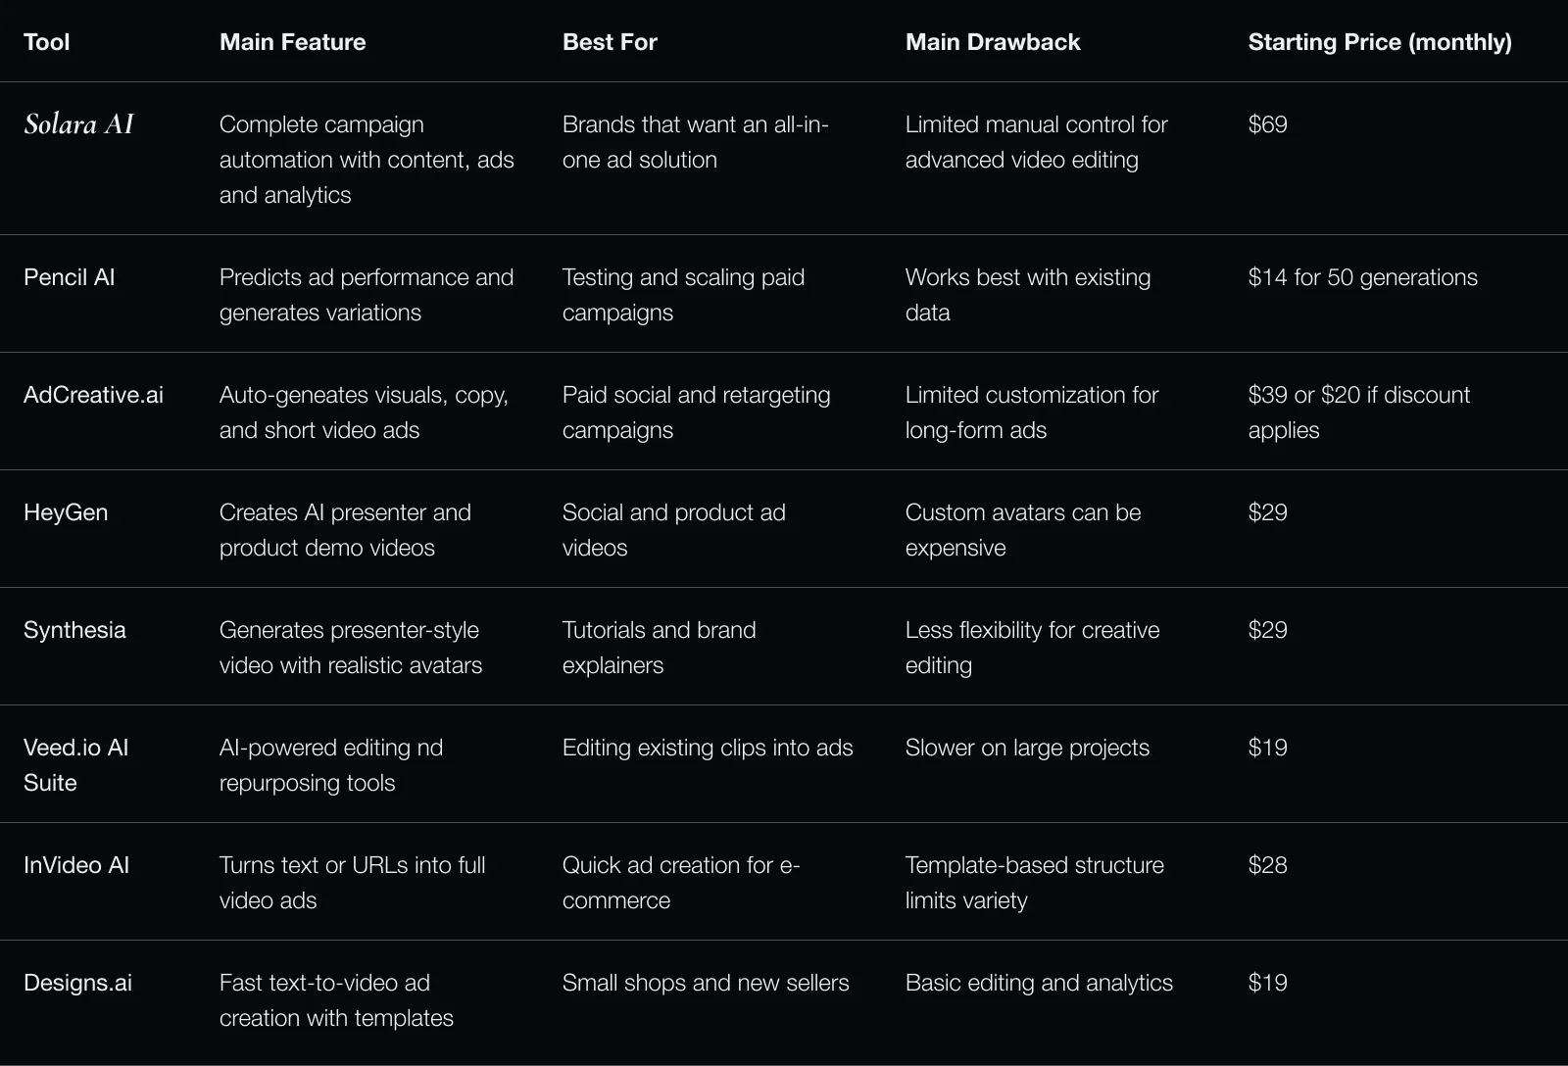Click the "Main Drawback" column header
The width and height of the screenshot is (1568, 1066).
992,42
